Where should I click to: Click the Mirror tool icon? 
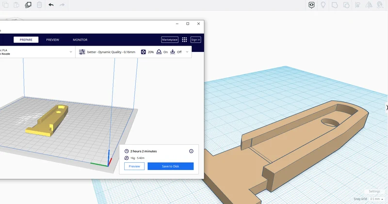(369, 5)
